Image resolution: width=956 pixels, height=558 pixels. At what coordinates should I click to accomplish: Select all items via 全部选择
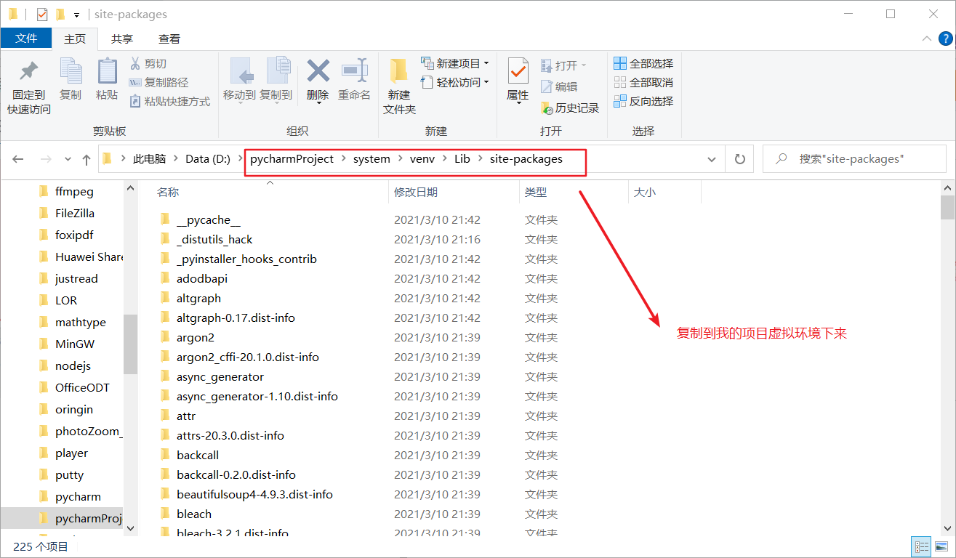644,63
